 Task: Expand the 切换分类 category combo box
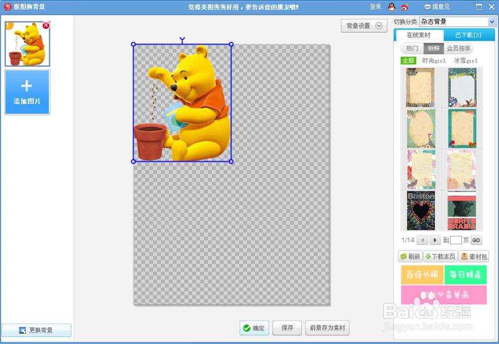coord(457,21)
